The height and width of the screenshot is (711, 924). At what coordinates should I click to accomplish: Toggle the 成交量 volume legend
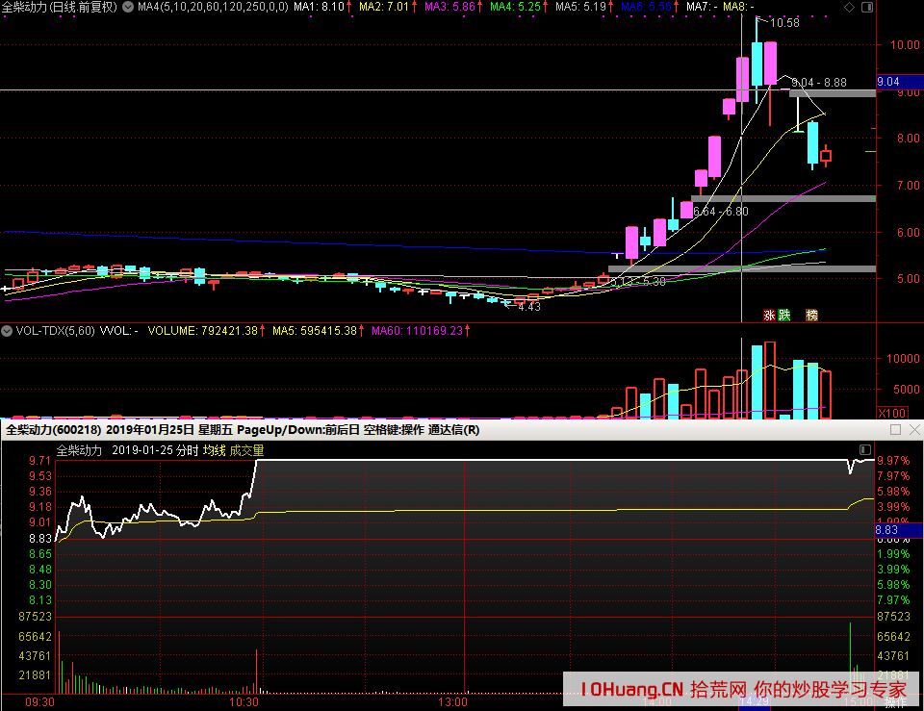(x=245, y=449)
